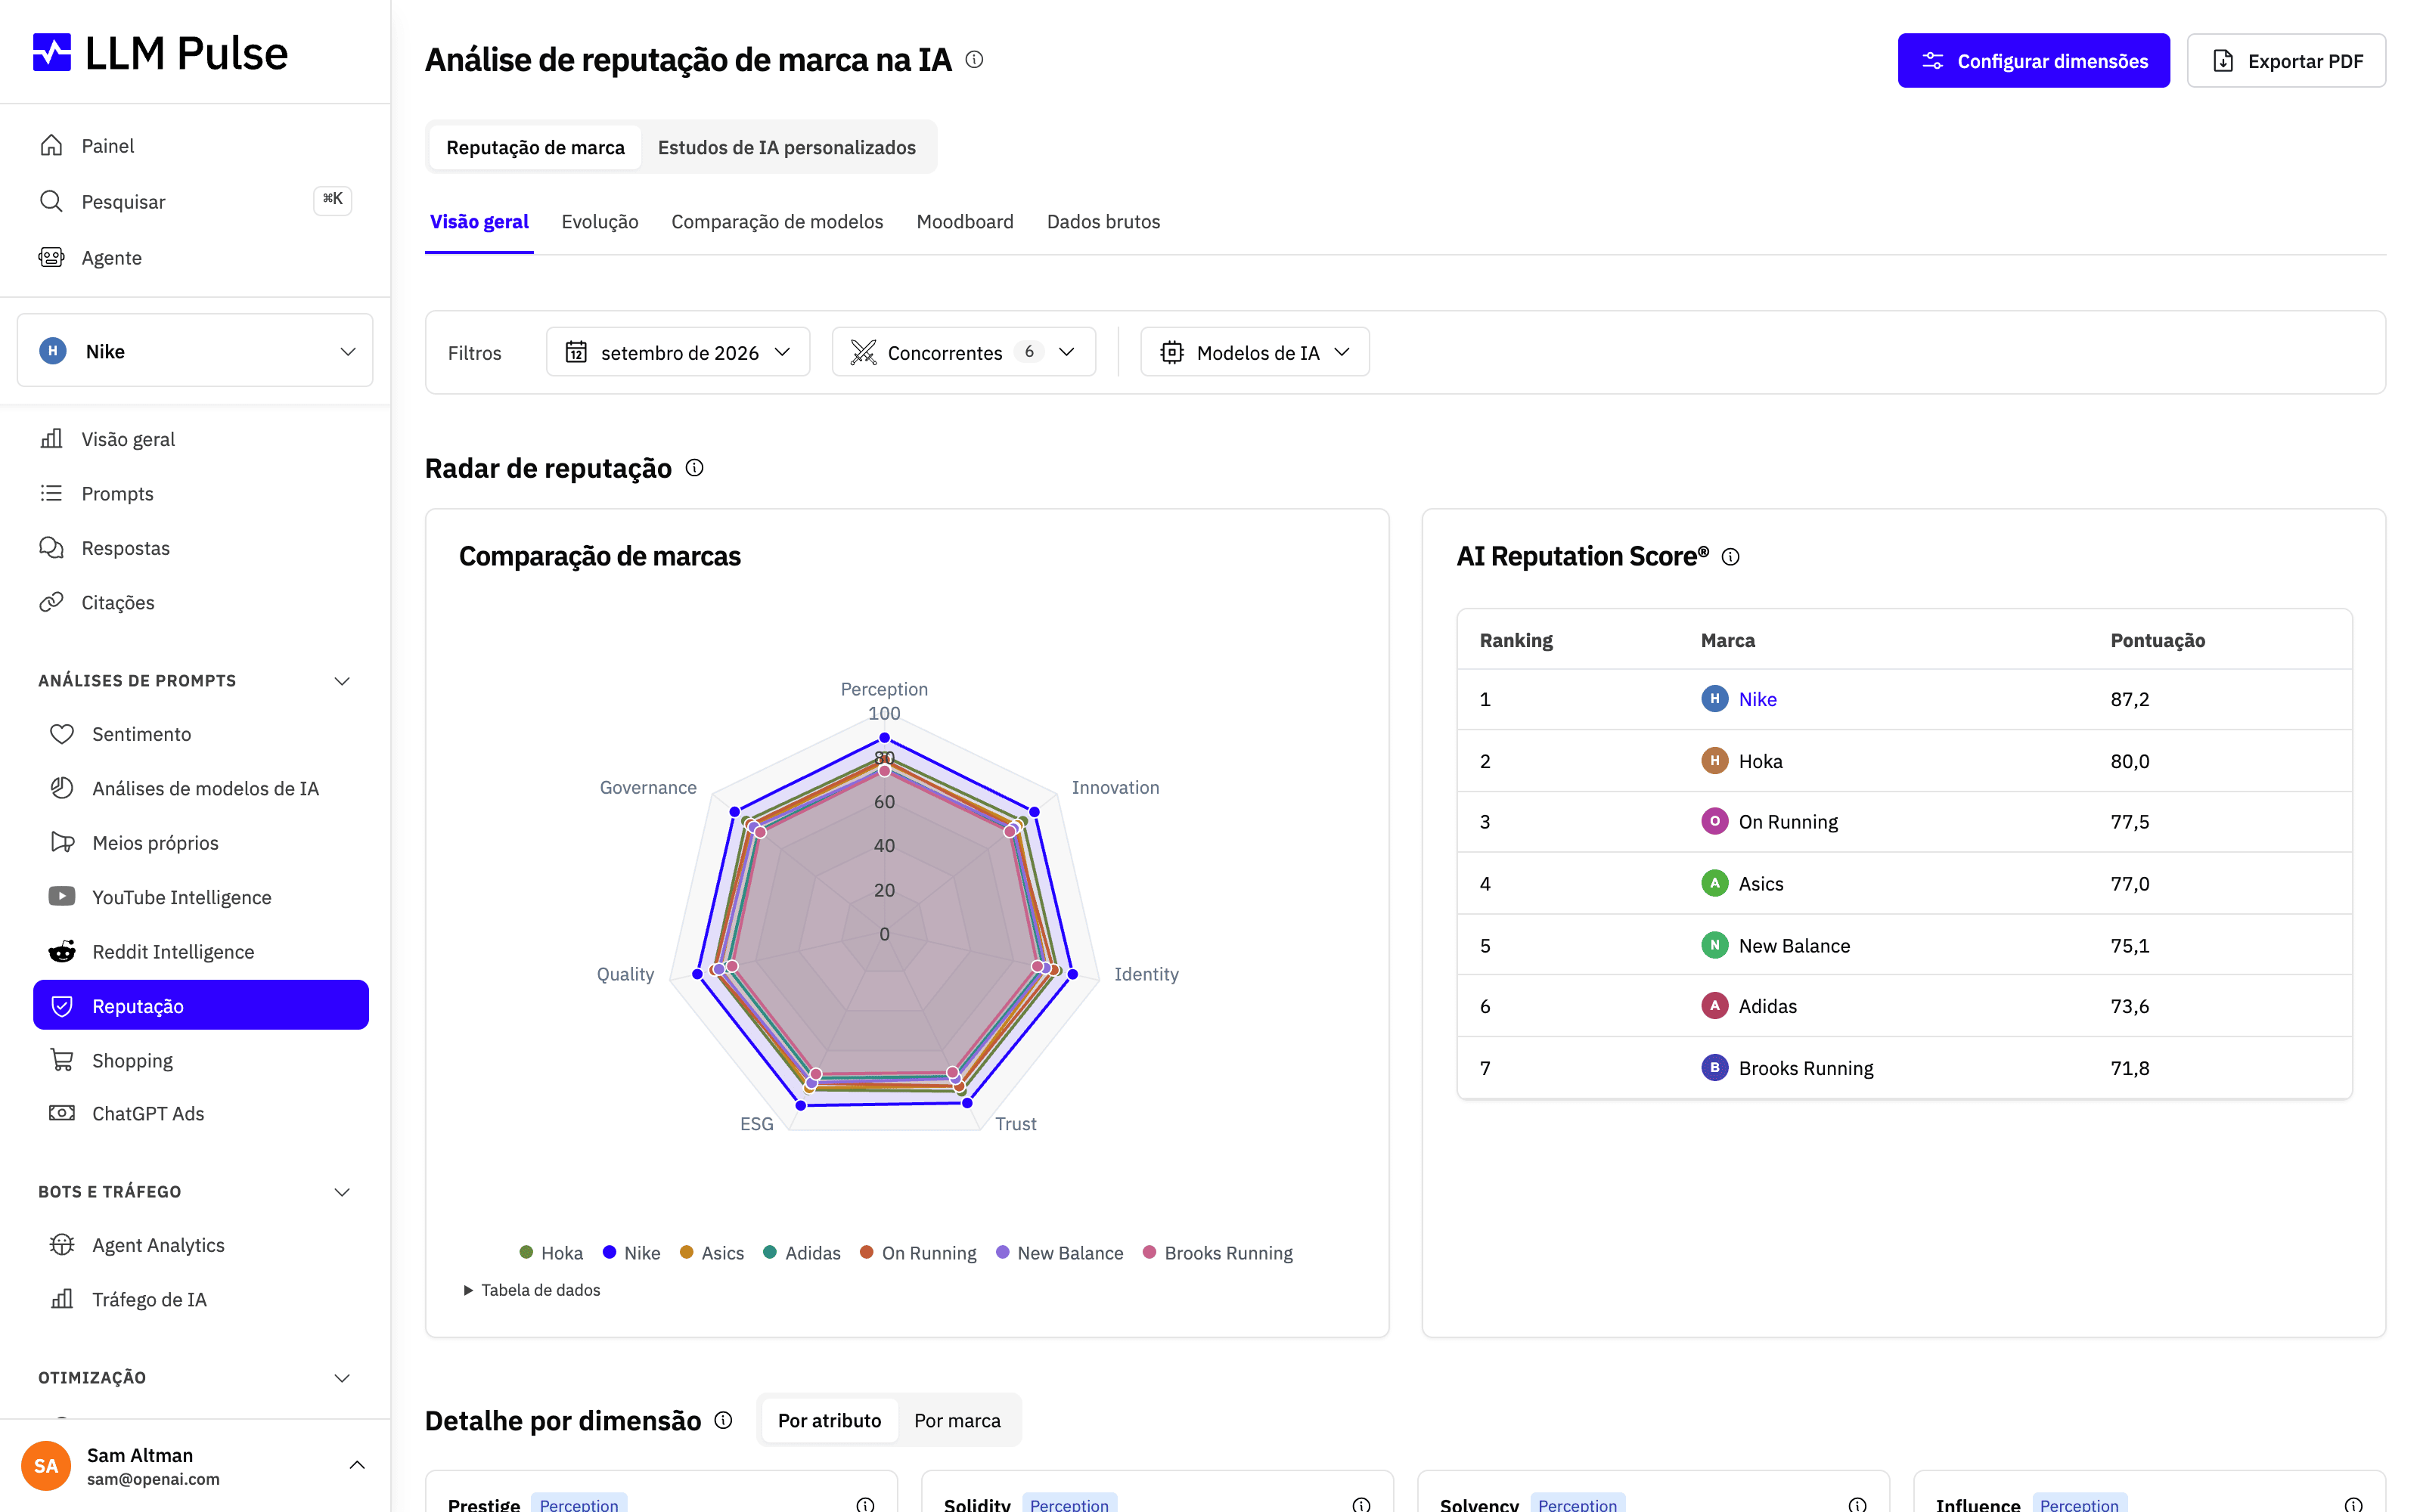The width and height of the screenshot is (2420, 1512).
Task: Collapse the Análises de Prompts section
Action: tap(341, 681)
